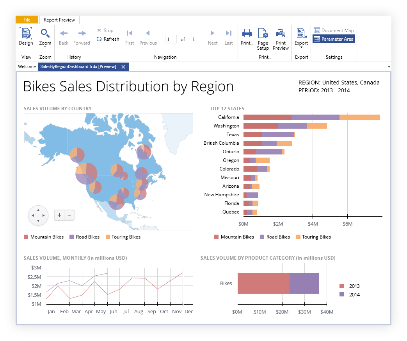Open the File menu
Screen dimensions: 407x341
(27, 20)
